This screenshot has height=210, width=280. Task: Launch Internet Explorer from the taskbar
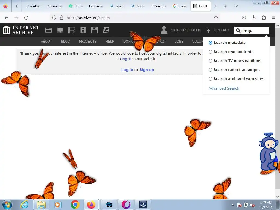pyautogui.click(x=24, y=205)
